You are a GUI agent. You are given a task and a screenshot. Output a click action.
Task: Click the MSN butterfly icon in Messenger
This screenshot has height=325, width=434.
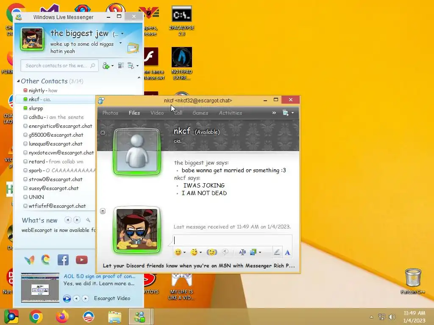click(29, 260)
